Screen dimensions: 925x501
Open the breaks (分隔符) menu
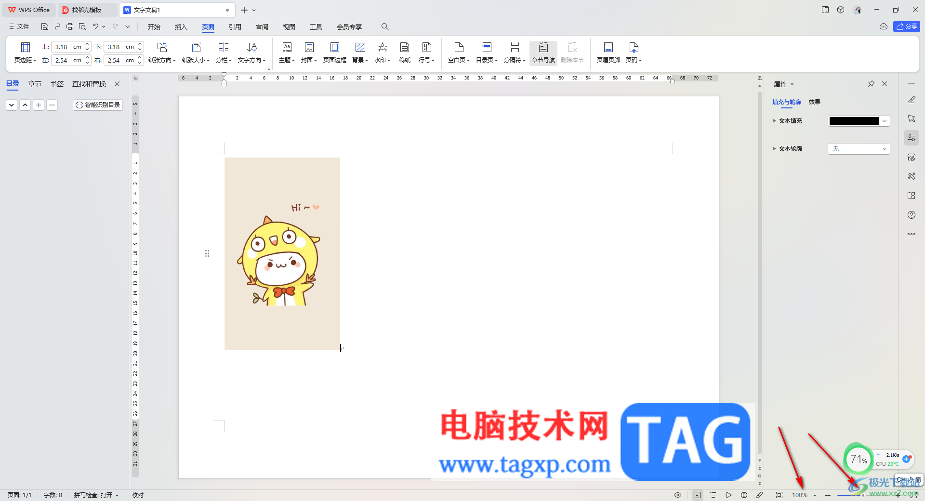click(x=515, y=53)
